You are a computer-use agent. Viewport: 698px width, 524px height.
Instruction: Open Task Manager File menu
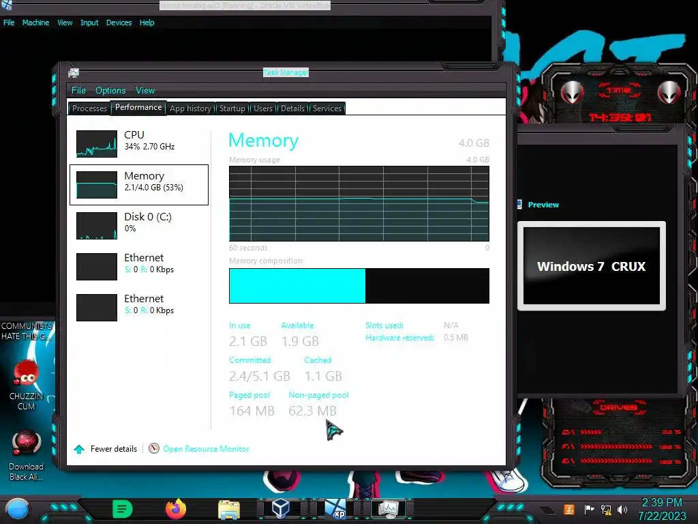[x=78, y=91]
